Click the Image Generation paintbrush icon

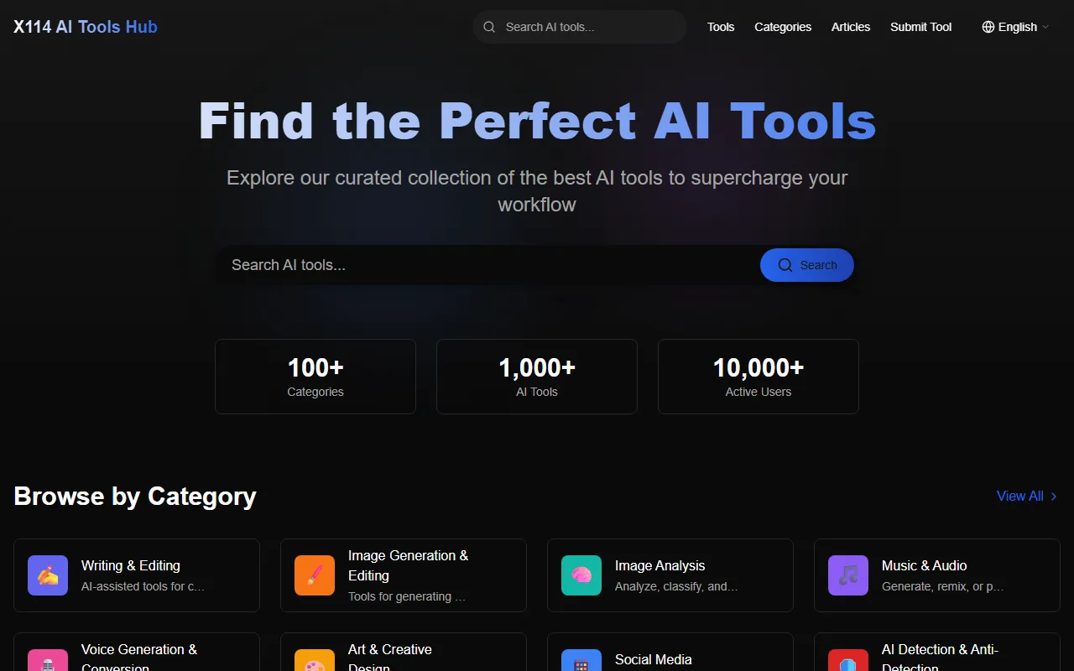point(315,575)
